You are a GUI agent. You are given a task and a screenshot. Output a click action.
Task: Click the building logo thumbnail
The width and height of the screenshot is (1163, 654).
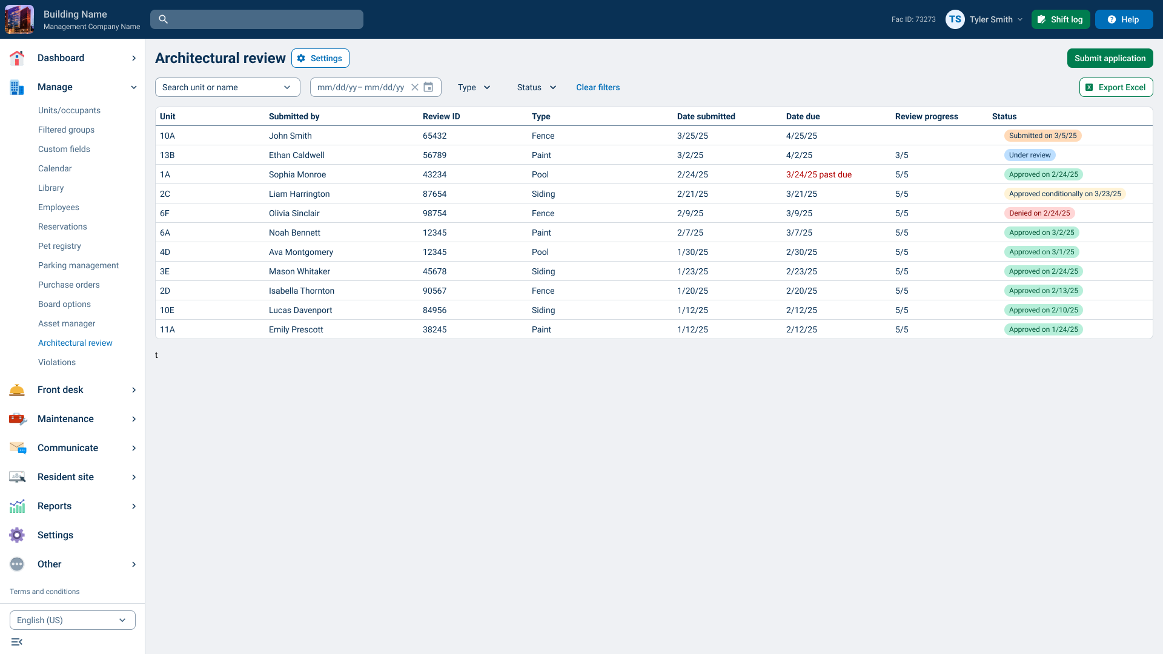click(19, 19)
